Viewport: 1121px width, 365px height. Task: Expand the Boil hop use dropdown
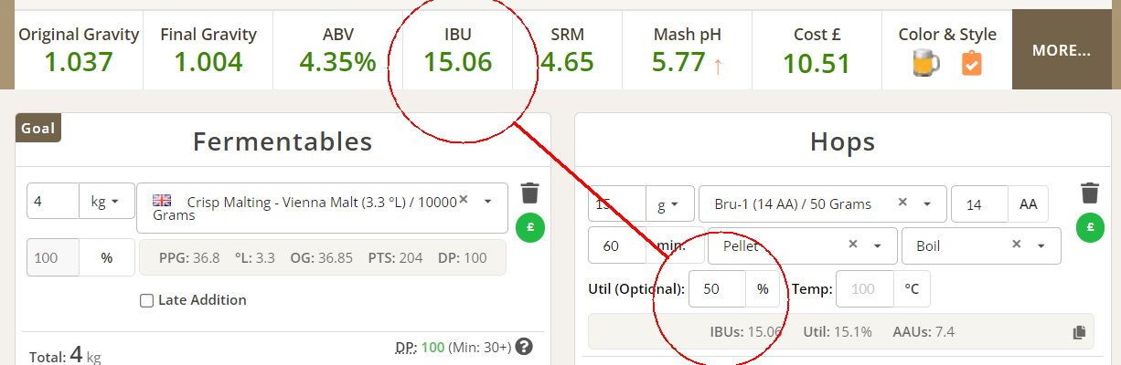[1041, 245]
